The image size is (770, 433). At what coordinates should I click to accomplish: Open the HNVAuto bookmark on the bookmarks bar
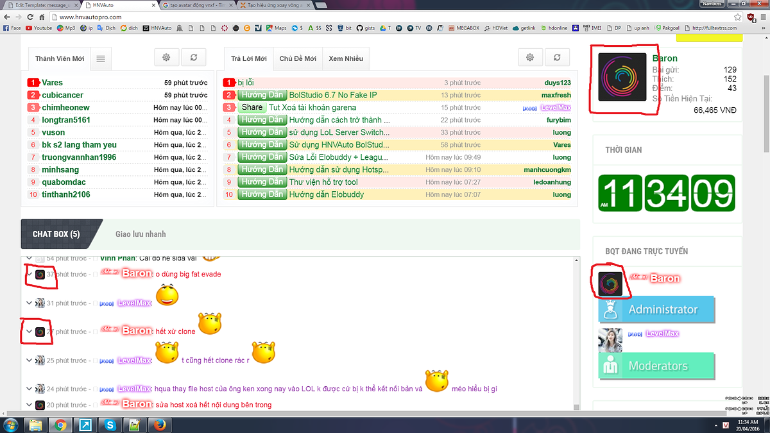pos(157,28)
